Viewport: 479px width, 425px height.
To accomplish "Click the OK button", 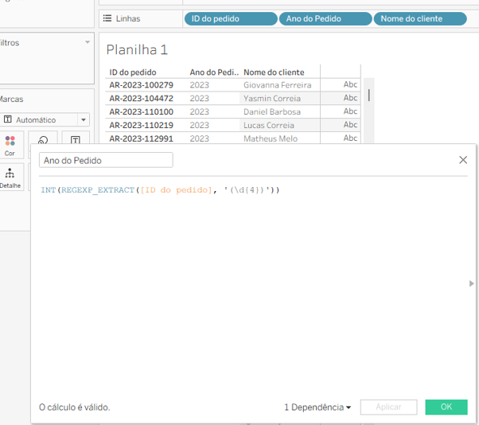I will 446,407.
